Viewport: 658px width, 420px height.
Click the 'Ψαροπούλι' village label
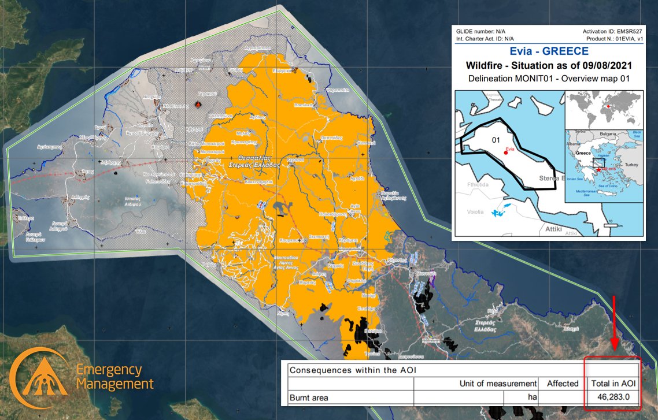[338, 90]
